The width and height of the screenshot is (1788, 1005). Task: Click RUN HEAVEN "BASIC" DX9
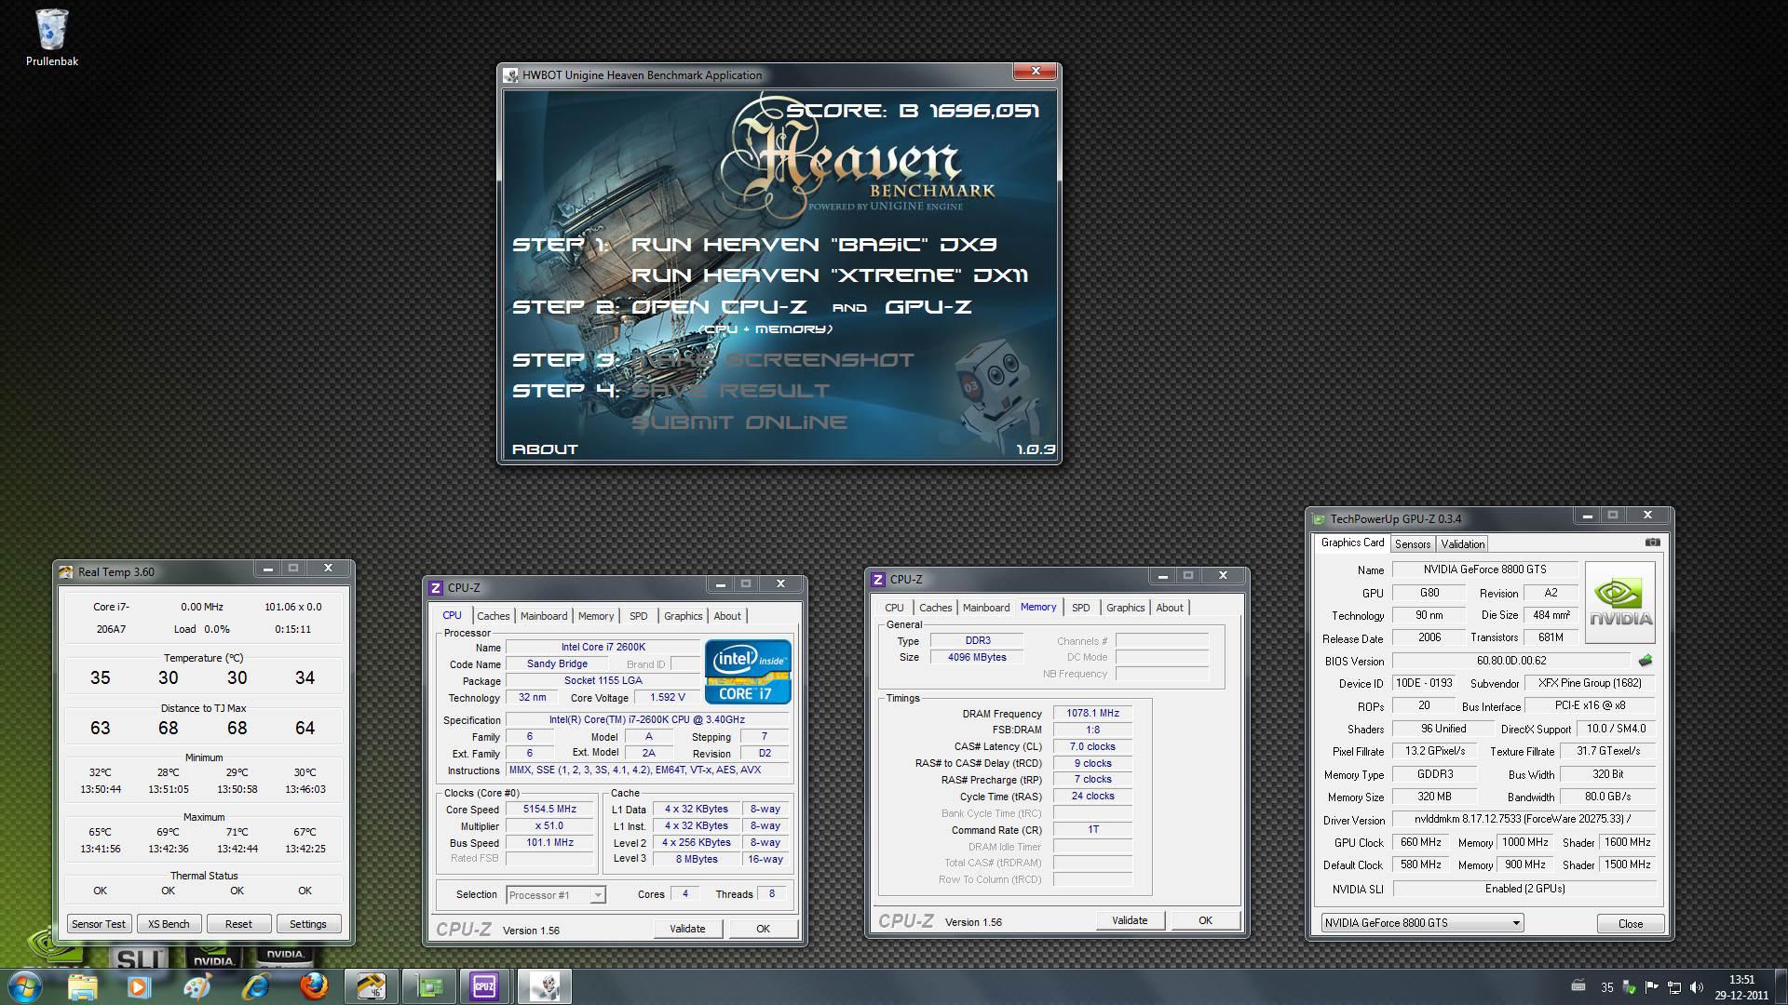pyautogui.click(x=814, y=245)
